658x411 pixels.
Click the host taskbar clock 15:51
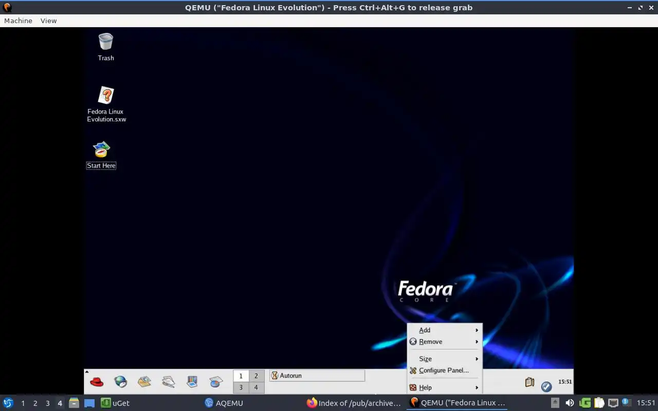click(x=646, y=403)
